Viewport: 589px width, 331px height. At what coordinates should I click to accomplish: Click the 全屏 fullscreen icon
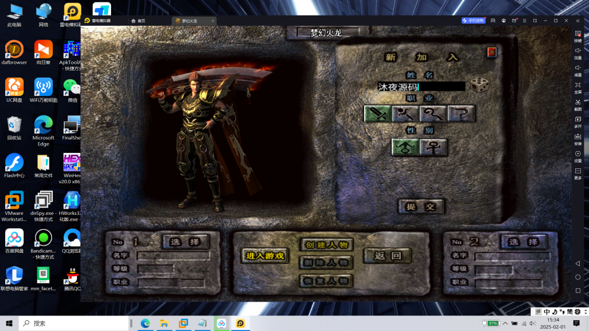(x=577, y=86)
